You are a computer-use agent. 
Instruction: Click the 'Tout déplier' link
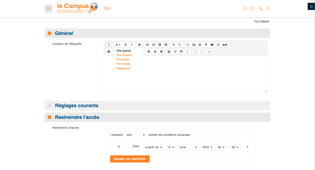click(x=261, y=21)
